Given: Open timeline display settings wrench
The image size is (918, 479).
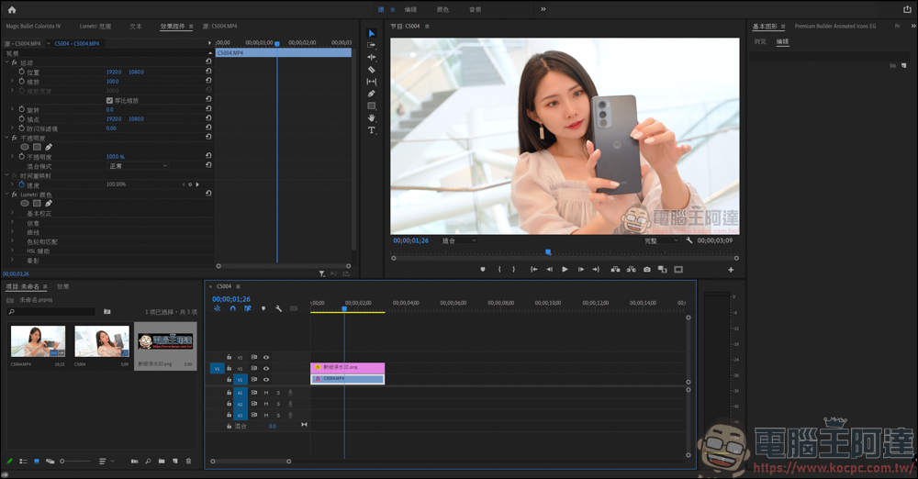Looking at the screenshot, I should point(278,308).
